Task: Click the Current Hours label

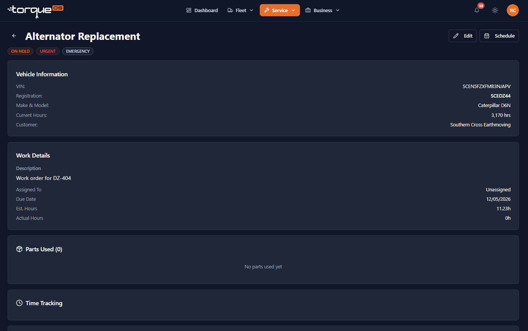Action: point(32,115)
